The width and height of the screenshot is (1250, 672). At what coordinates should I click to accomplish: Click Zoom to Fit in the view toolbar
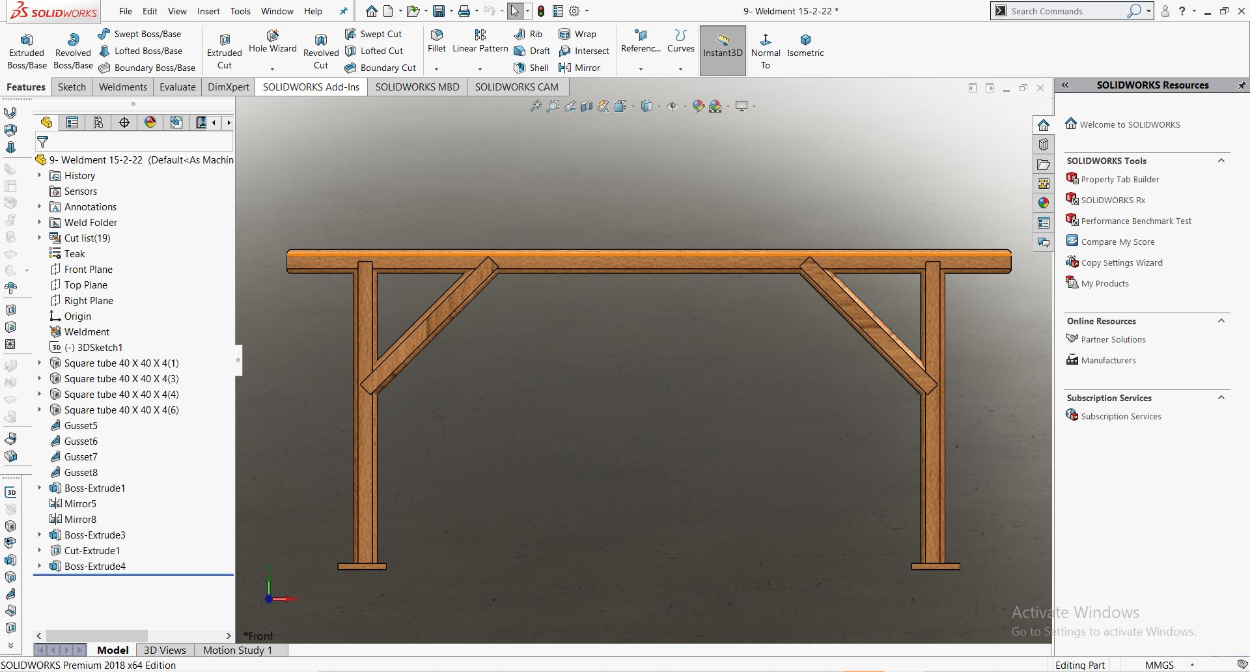535,106
